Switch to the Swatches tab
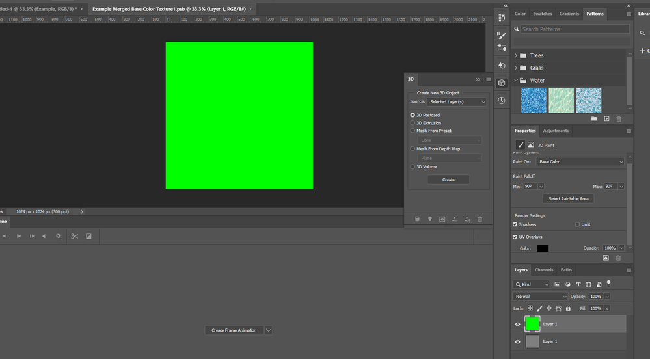 (542, 14)
